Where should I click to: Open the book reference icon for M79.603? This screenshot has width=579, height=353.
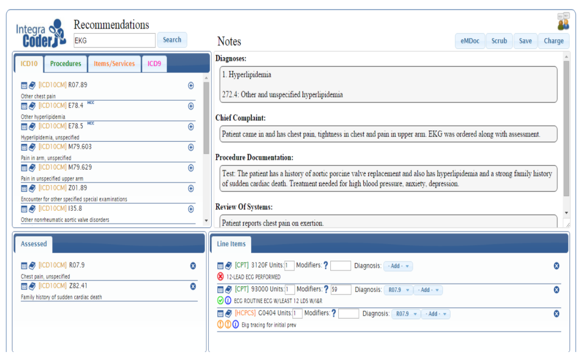pos(32,147)
